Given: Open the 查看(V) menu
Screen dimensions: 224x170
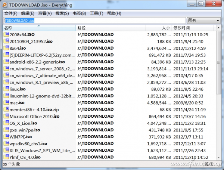Looking at the screenshot, I should click(x=45, y=13).
